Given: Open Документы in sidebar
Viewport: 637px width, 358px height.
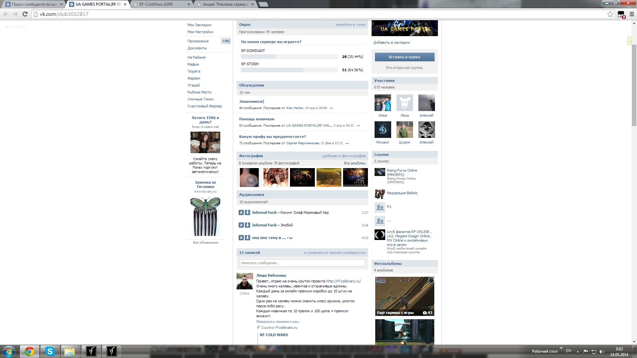Looking at the screenshot, I should 197,48.
